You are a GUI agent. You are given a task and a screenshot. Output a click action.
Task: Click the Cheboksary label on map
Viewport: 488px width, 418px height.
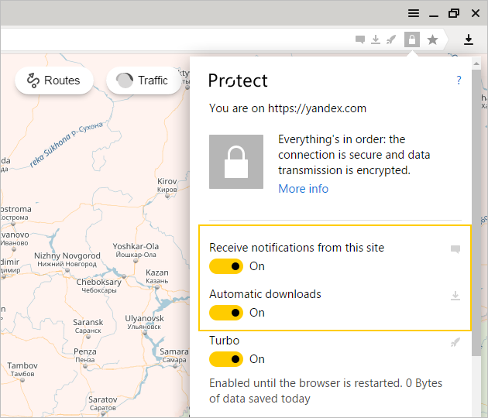click(x=99, y=286)
